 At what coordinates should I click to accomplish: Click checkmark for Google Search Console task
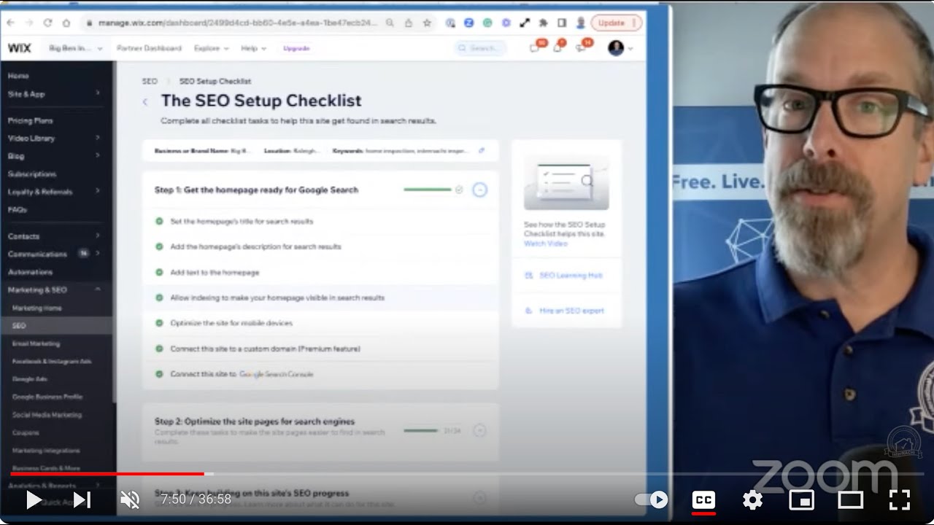159,374
